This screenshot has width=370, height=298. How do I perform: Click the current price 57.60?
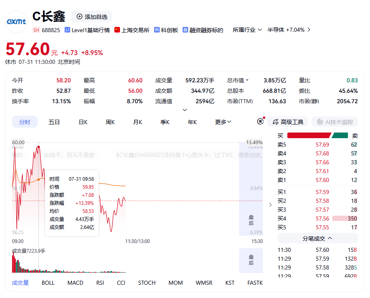click(28, 49)
